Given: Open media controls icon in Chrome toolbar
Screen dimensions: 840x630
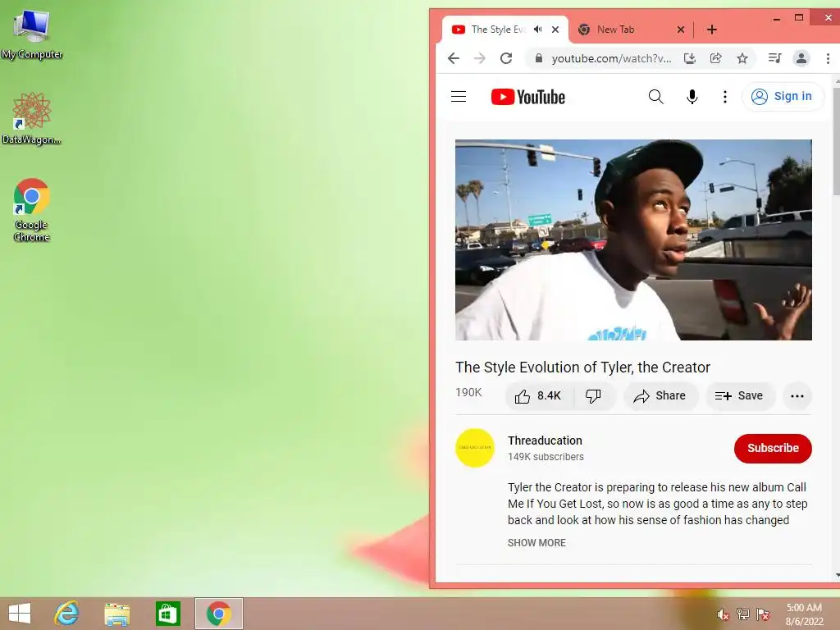Looking at the screenshot, I should 774,58.
